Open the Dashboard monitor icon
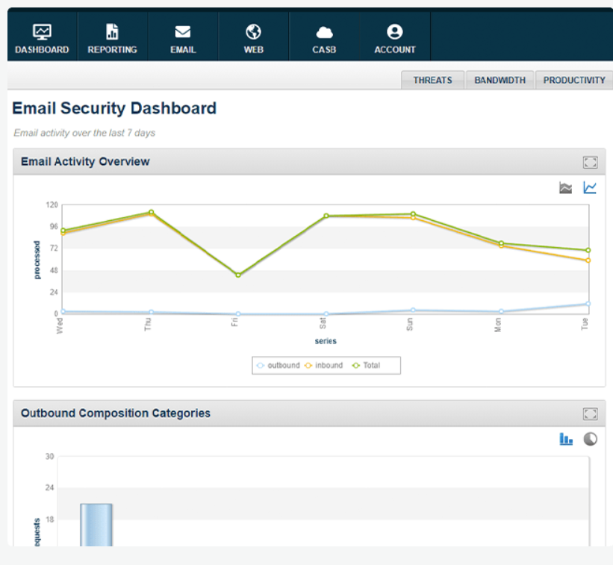 (x=42, y=32)
